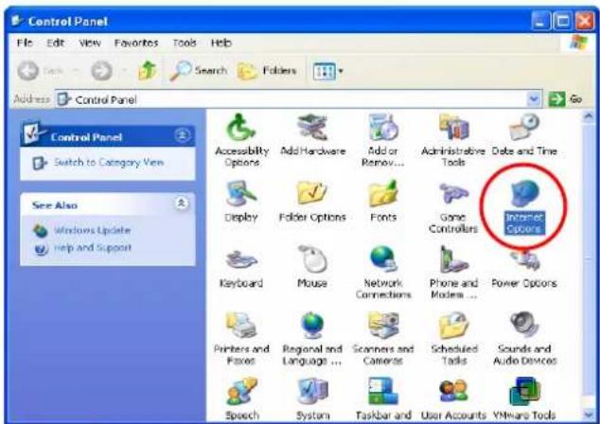Viewport: 600px width, 424px height.
Task: Click the scrollbar up arrow
Action: pos(588,116)
